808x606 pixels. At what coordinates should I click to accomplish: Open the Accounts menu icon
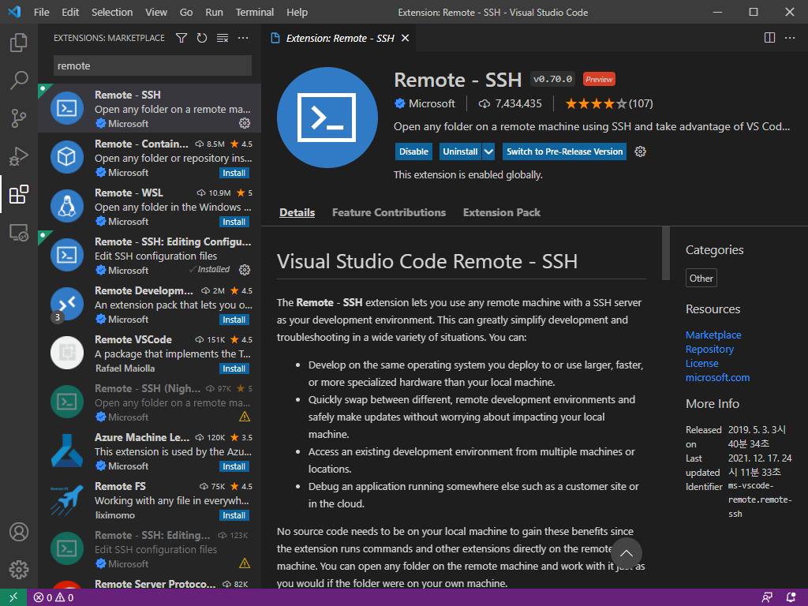coord(19,532)
